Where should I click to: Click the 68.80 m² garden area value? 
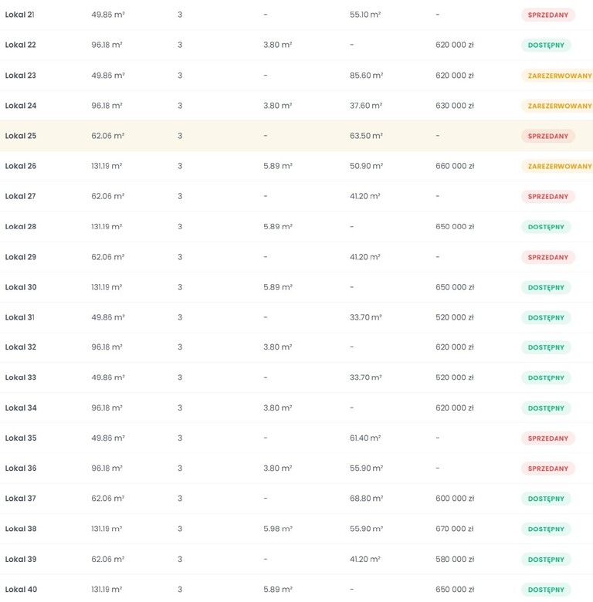(x=366, y=499)
